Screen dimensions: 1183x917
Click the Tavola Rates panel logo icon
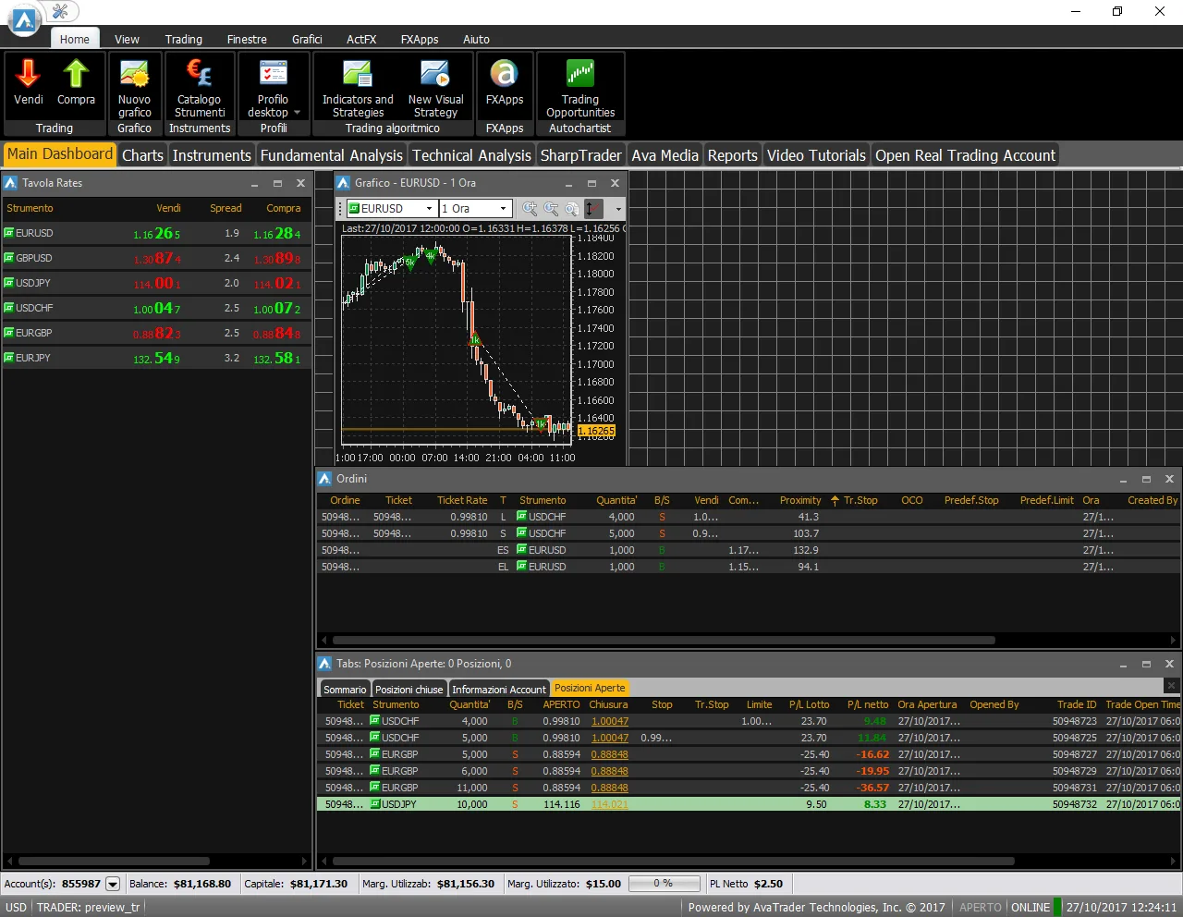click(x=11, y=183)
